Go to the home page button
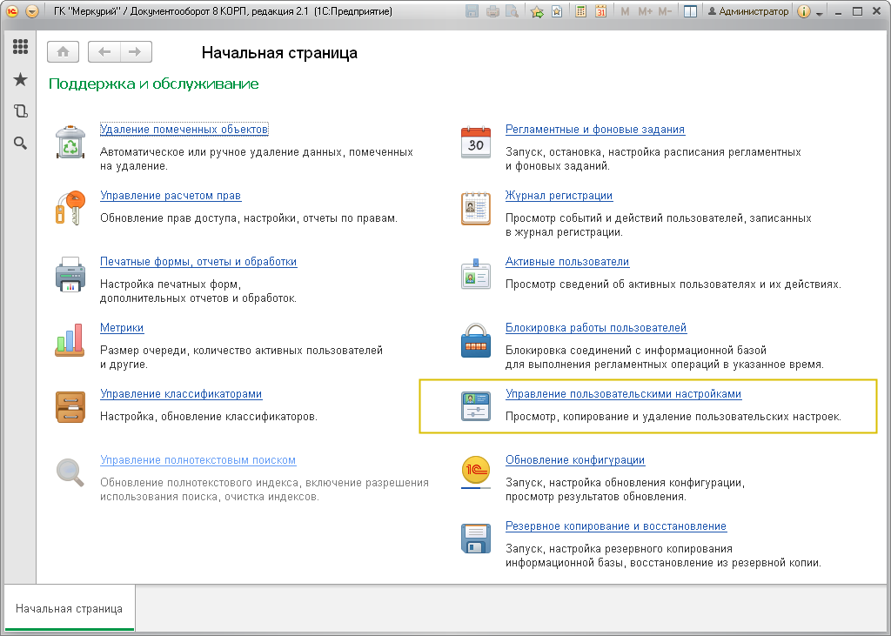891x636 pixels. (x=63, y=51)
